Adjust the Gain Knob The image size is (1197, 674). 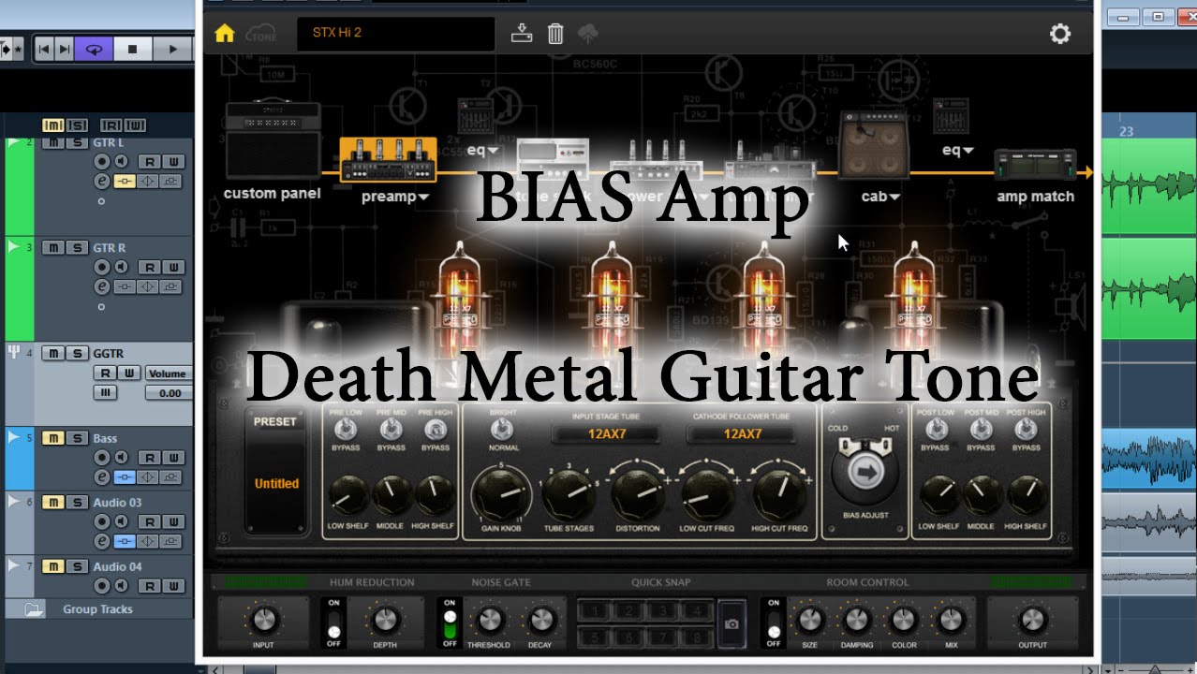[x=503, y=494]
